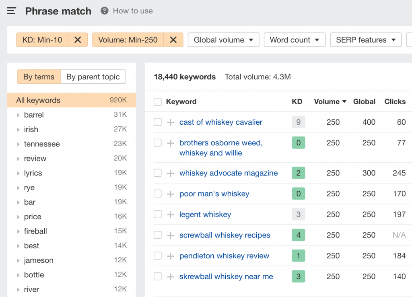Open 'pendleton whiskey review' keyword link
Image resolution: width=412 pixels, height=297 pixels.
pos(224,256)
